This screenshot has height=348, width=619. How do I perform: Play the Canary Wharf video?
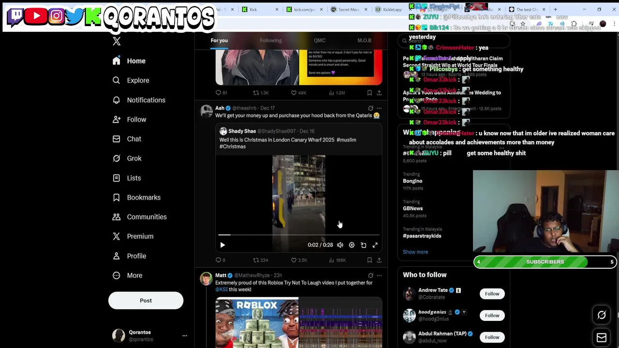pyautogui.click(x=222, y=245)
